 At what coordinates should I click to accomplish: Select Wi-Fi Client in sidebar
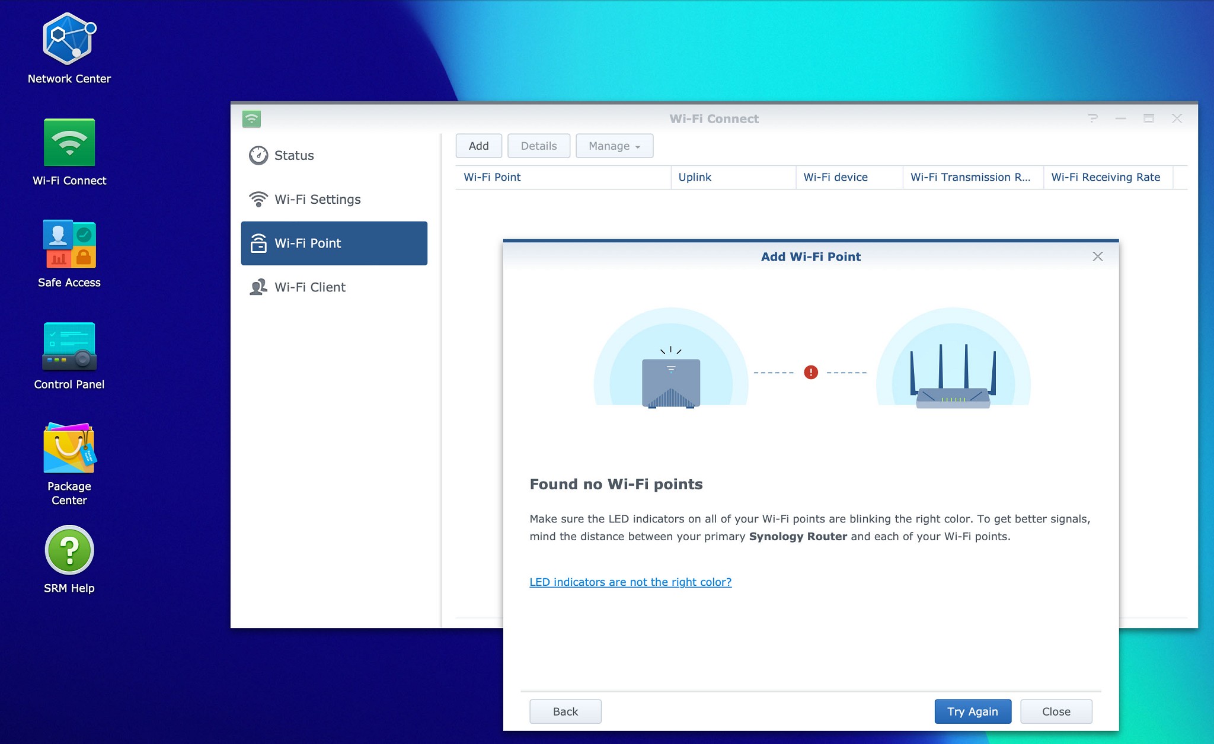click(x=309, y=287)
